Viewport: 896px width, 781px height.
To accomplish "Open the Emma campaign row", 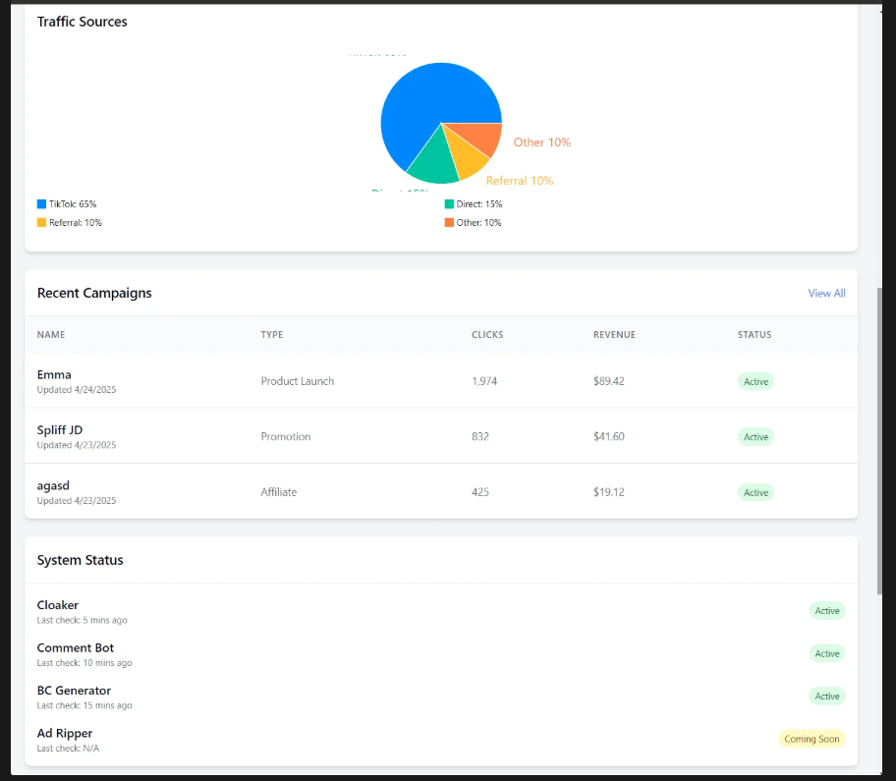I will [x=54, y=374].
